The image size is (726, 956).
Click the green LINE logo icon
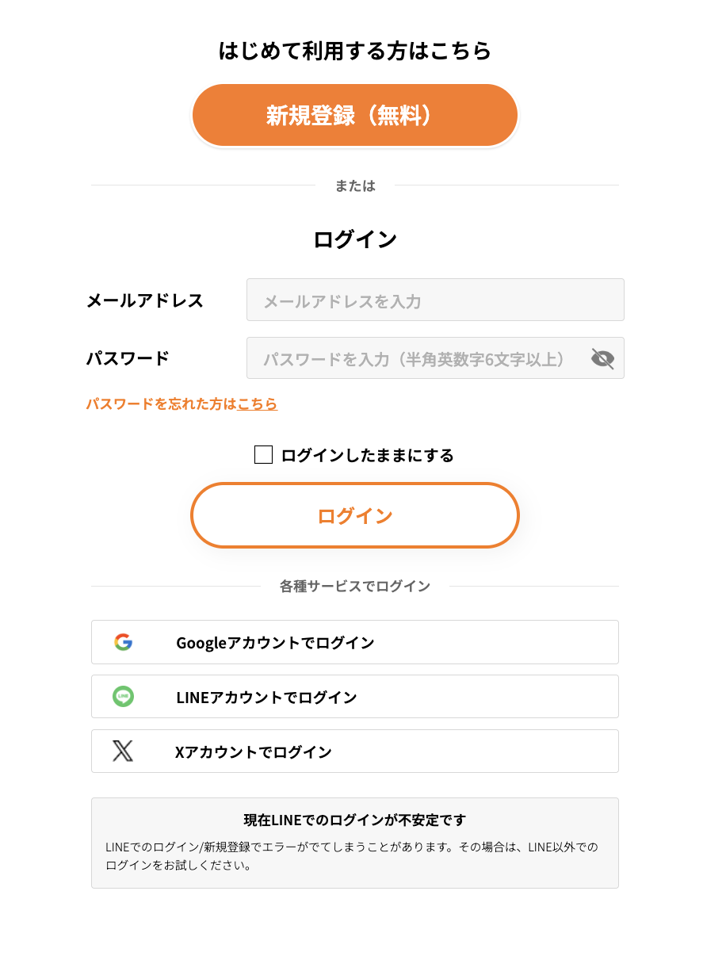[x=123, y=697]
